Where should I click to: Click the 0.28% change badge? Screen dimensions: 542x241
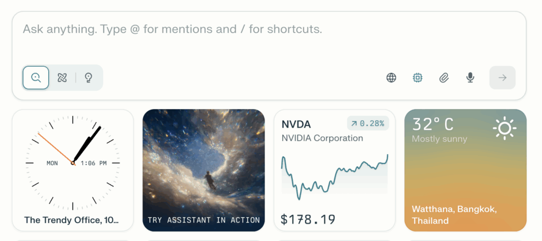(368, 123)
